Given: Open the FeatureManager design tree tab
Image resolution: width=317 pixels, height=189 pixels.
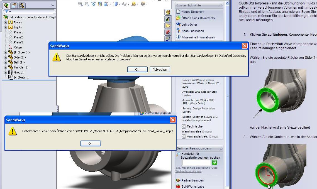Looking at the screenshot, I should (x=6, y=6).
